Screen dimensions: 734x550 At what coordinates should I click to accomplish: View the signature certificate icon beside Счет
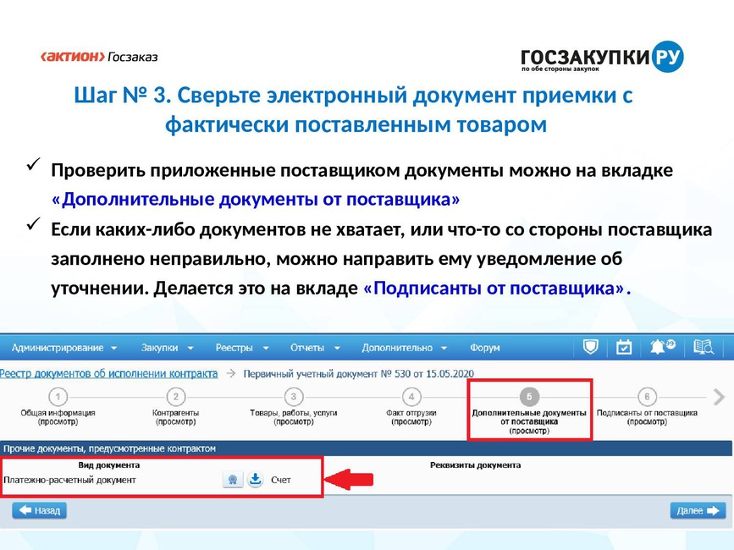232,480
